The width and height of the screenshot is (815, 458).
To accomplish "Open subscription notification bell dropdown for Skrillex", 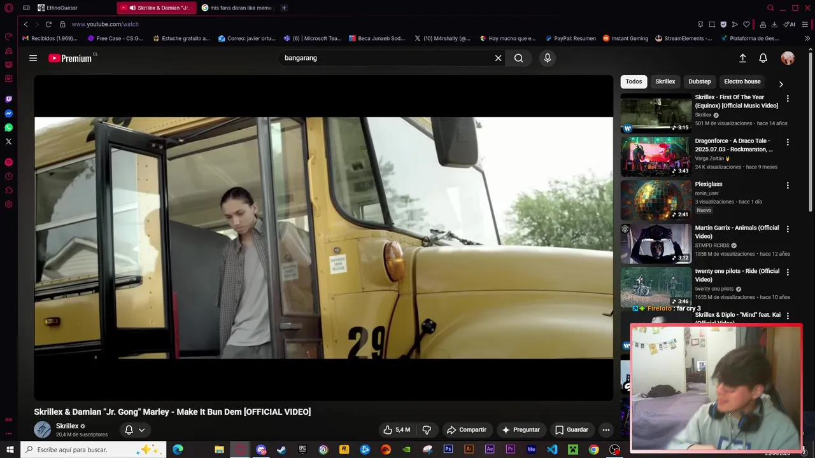I will pos(135,429).
